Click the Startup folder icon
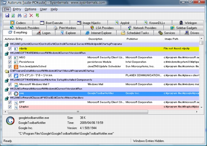 (x=7, y=71)
